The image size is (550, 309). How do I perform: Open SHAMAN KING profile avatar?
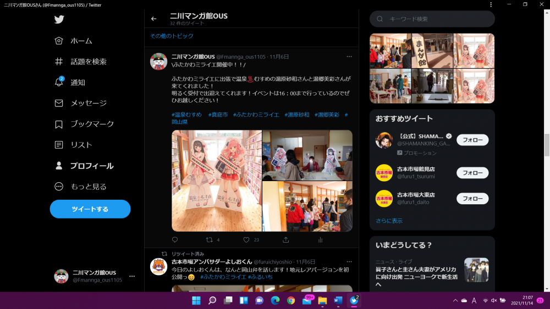(x=384, y=141)
